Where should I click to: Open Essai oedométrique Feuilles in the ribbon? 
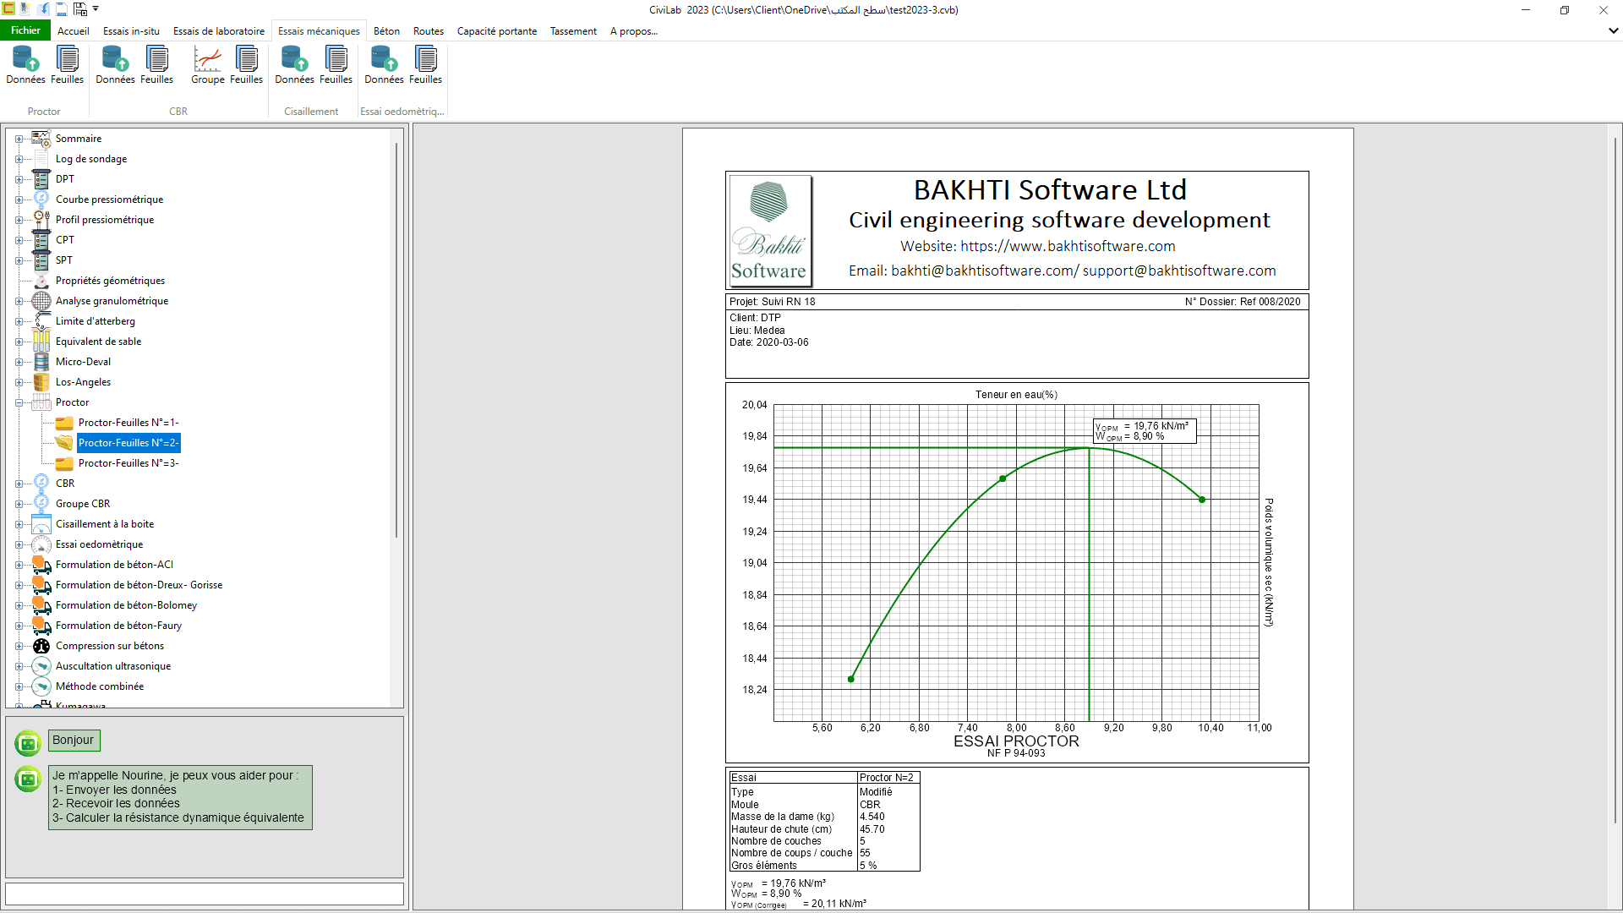coord(425,65)
